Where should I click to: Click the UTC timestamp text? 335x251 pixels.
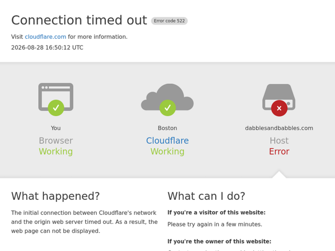(x=47, y=48)
